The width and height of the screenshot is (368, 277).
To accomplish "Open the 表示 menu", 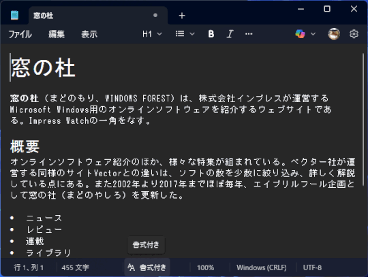I will coord(89,34).
